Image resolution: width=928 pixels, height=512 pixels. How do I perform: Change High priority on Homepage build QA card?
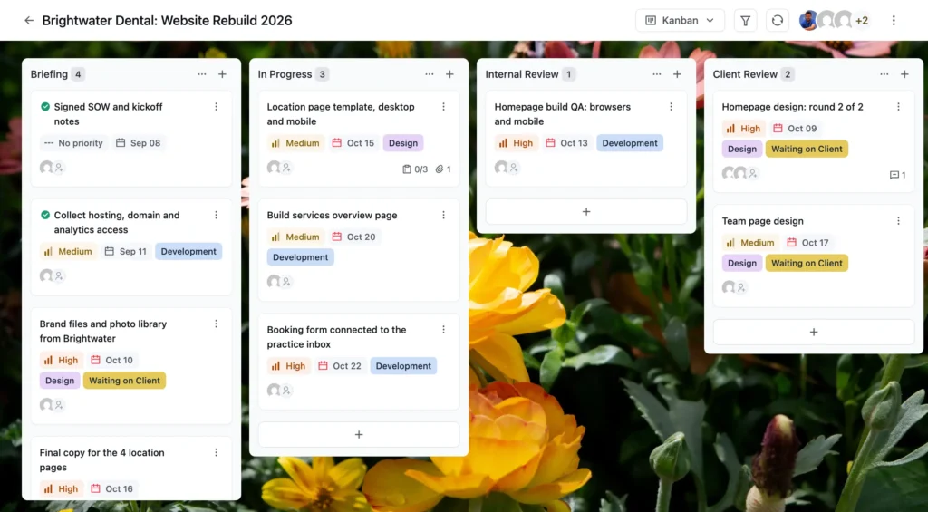coord(516,142)
